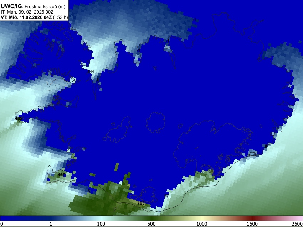
Task: Click the dark green band of the color scale
Action: (x=151, y=218)
